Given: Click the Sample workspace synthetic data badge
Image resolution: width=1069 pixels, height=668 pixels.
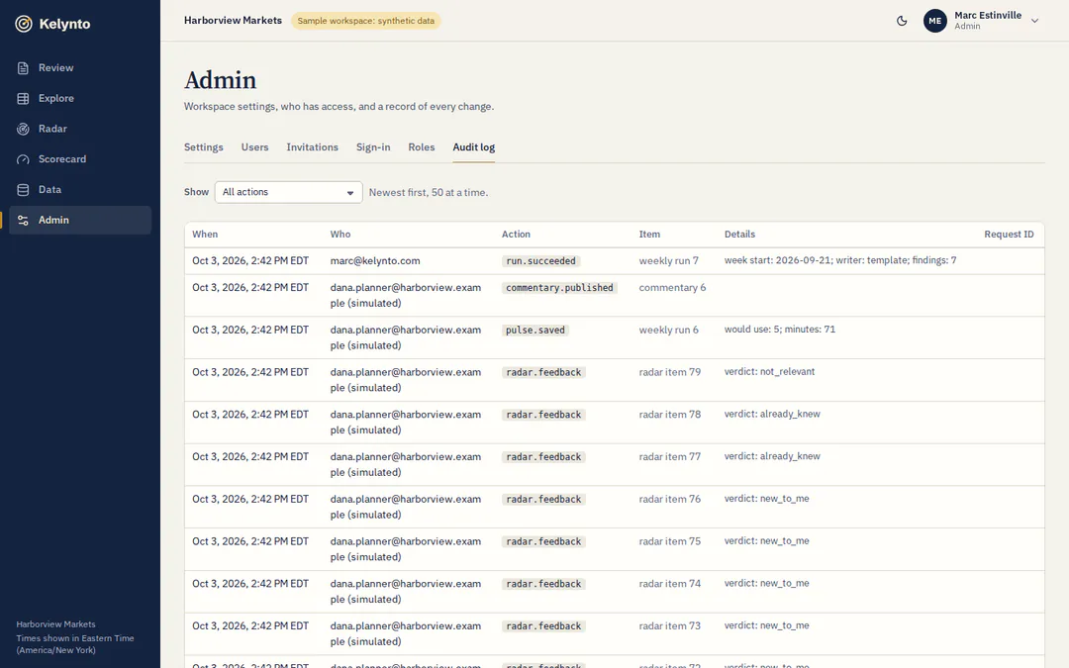Looking at the screenshot, I should [x=366, y=21].
